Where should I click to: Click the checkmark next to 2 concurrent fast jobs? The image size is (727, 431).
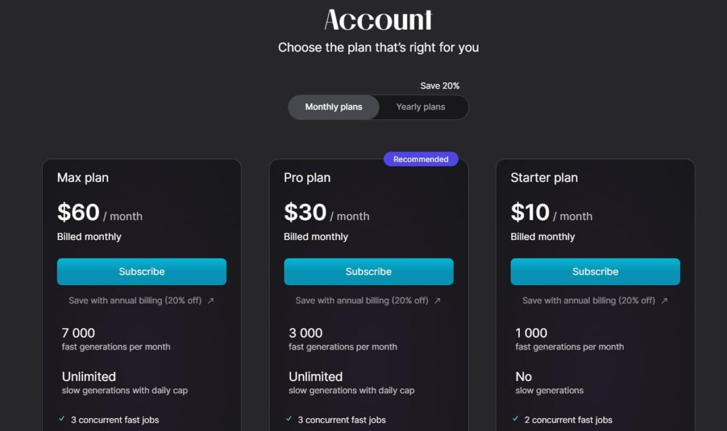516,419
